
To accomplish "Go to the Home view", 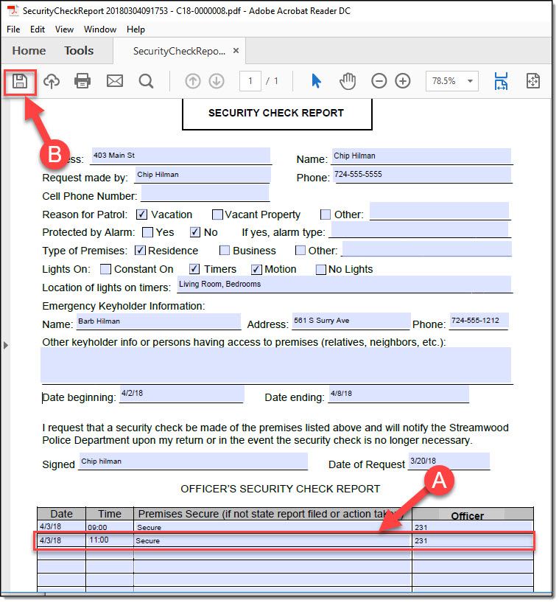I will [x=29, y=51].
